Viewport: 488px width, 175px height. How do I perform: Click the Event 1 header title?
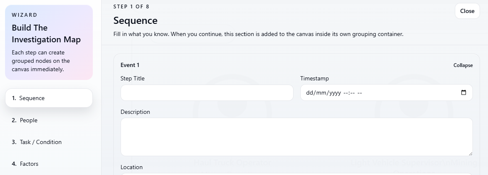coord(130,65)
